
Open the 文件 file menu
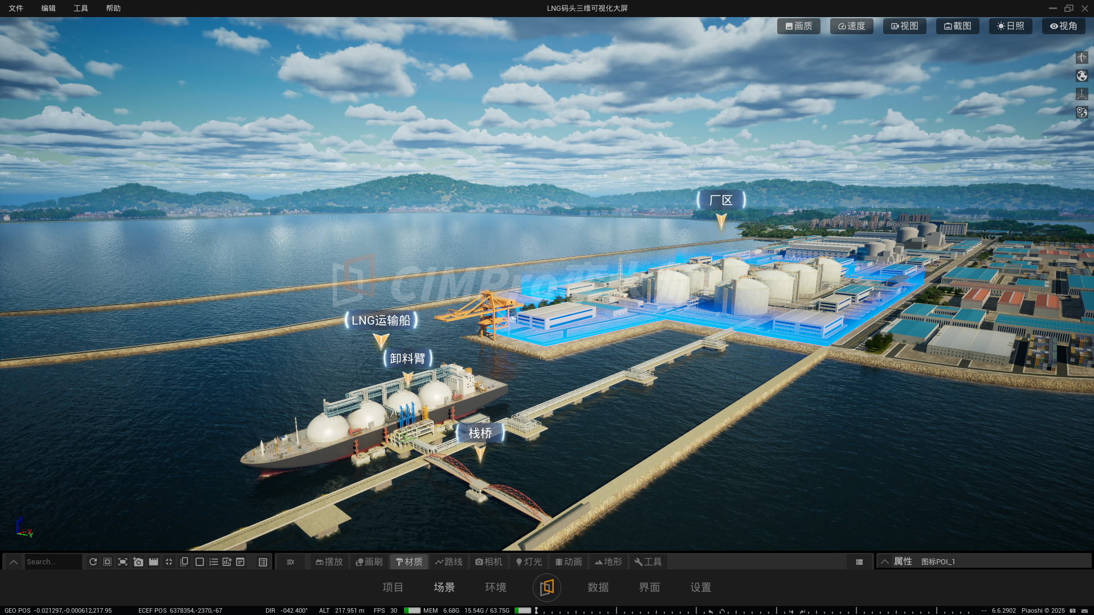tap(16, 8)
